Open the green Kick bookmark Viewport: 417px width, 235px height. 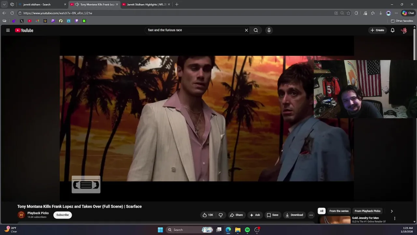(84, 21)
